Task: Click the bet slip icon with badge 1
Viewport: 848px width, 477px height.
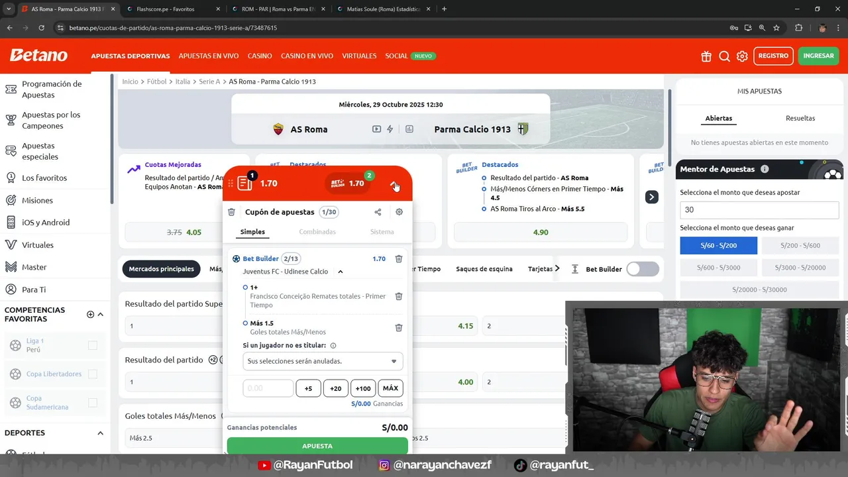Action: point(245,182)
